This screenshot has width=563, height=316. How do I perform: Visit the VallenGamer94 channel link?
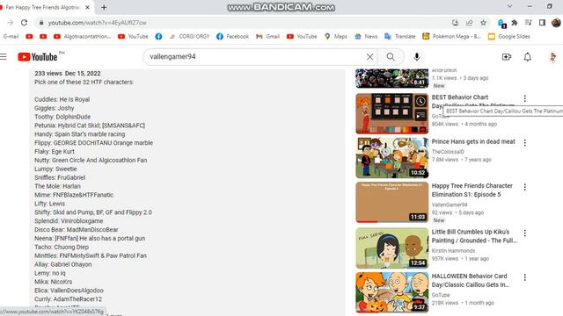tap(450, 205)
